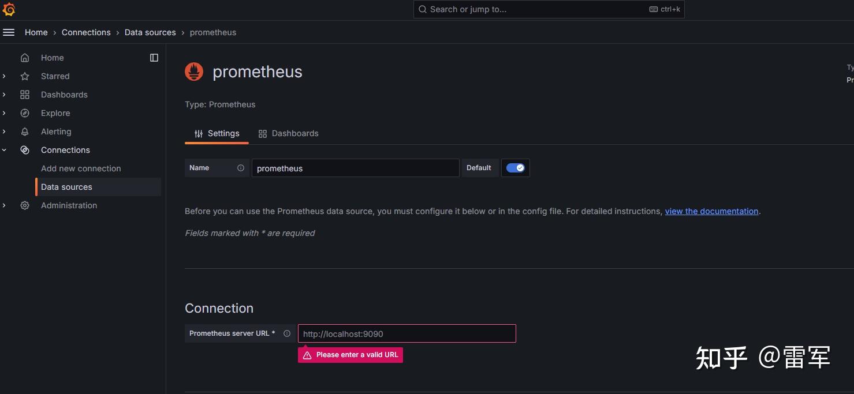Image resolution: width=854 pixels, height=394 pixels.
Task: Click the Grafana logo icon
Action: [x=9, y=9]
